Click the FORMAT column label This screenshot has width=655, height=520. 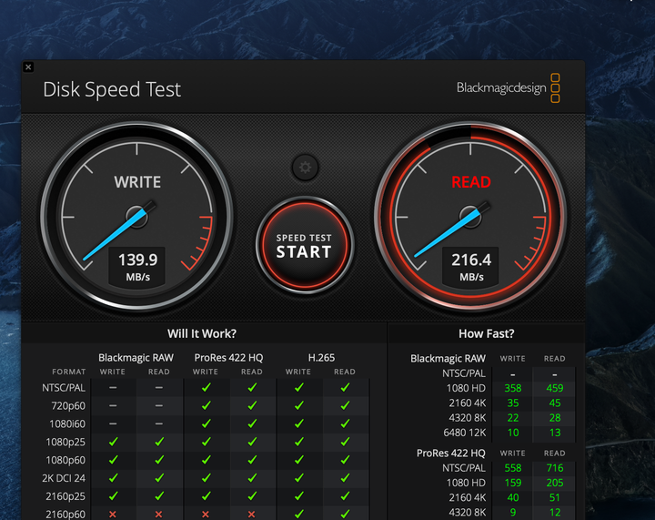point(69,372)
